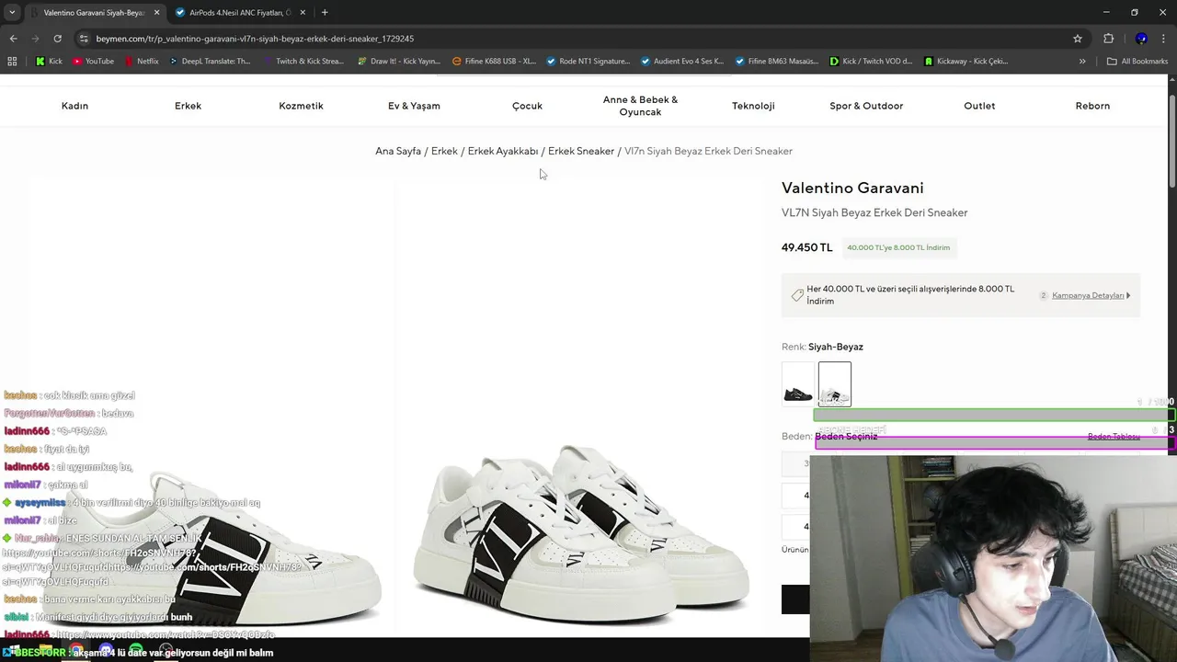
Task: Open the Audient Evo 4 bookmark
Action: pyautogui.click(x=682, y=62)
